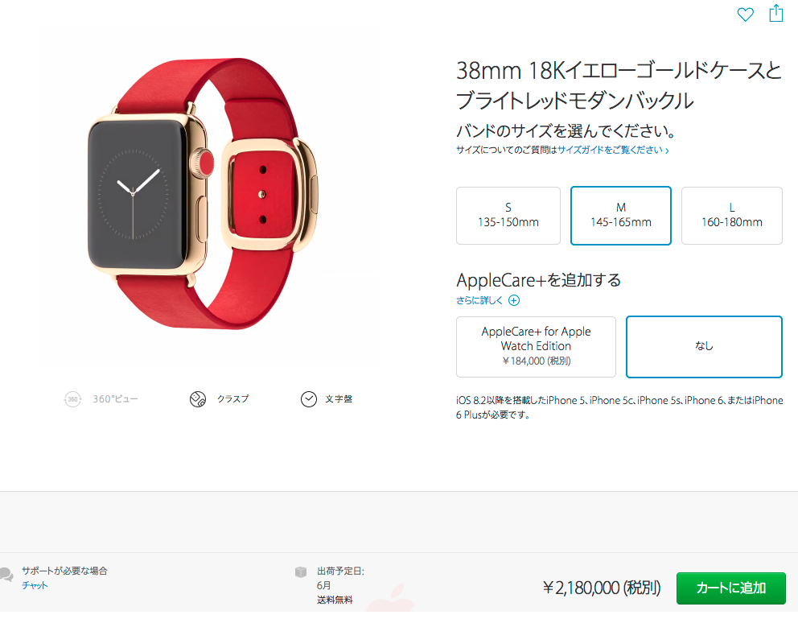Open the share icon
The height and width of the screenshot is (619, 798).
pos(775,13)
